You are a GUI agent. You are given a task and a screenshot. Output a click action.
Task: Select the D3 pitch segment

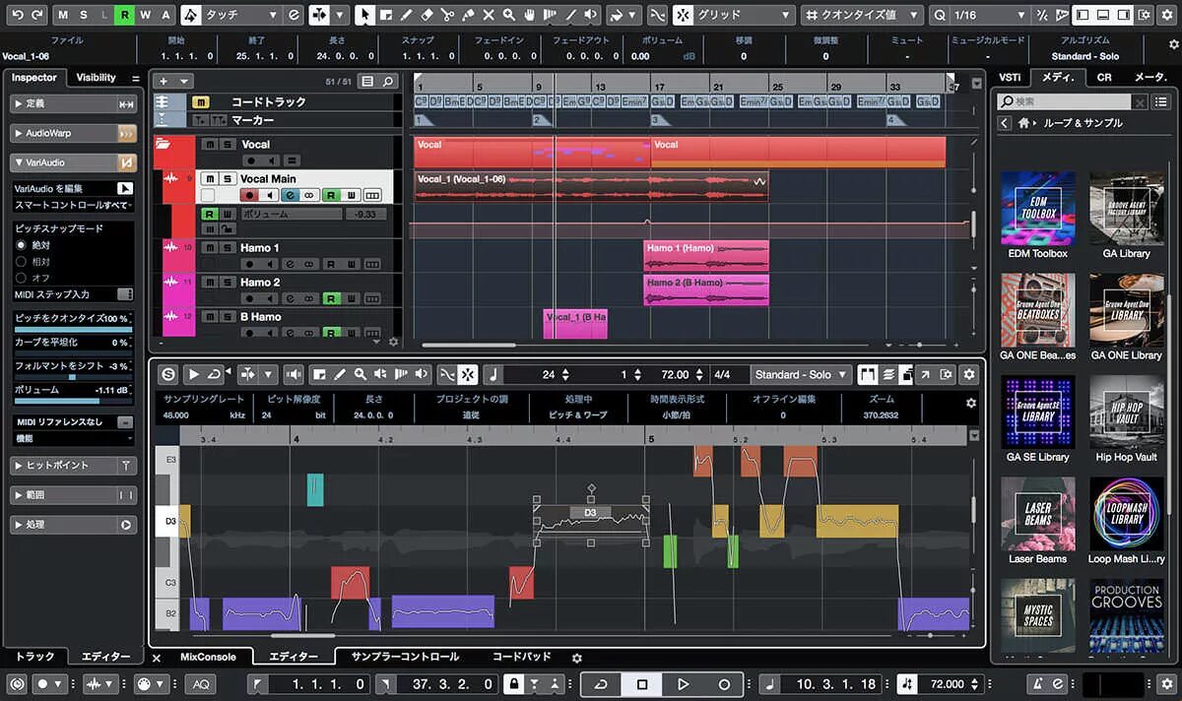(591, 522)
